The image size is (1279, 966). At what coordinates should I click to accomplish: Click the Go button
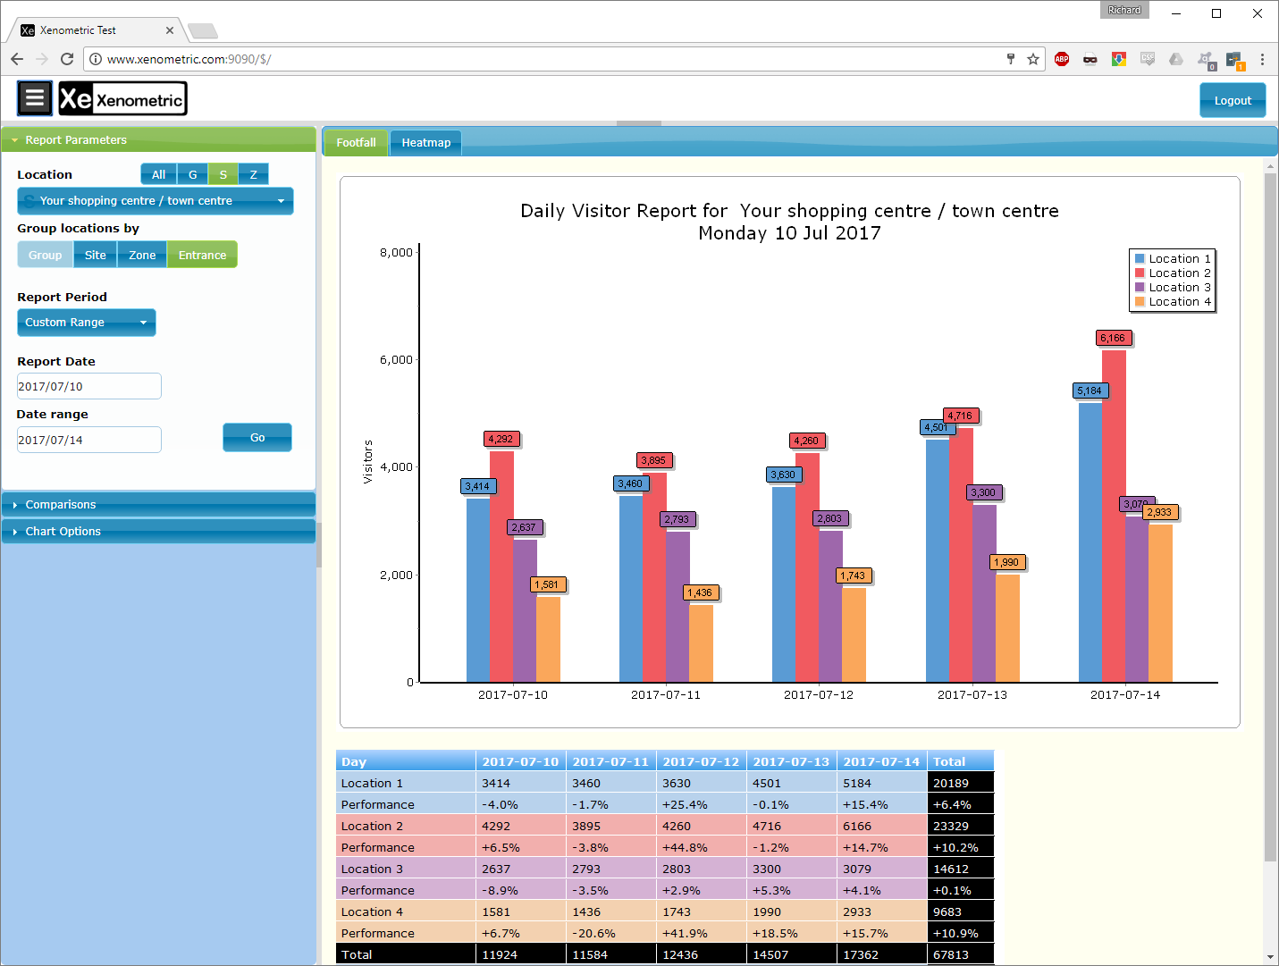pyautogui.click(x=257, y=438)
